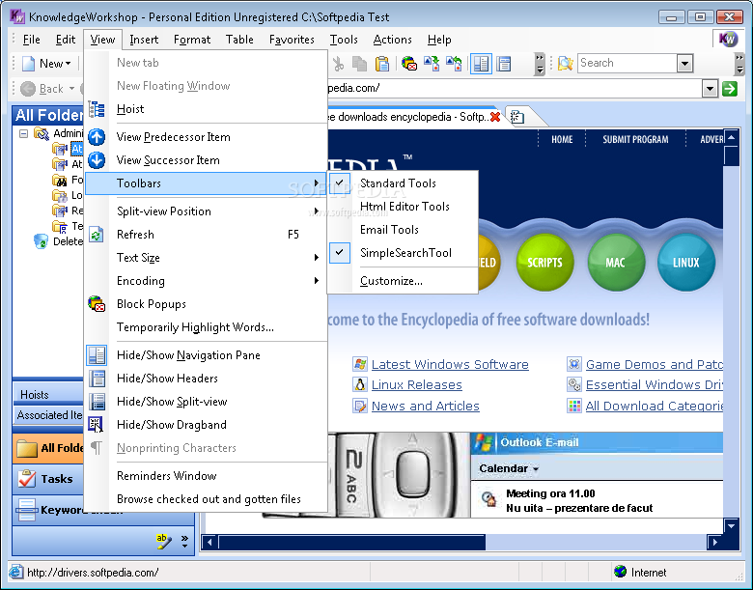Viewport: 753px width, 590px height.
Task: Open the Favorites menu
Action: point(292,40)
